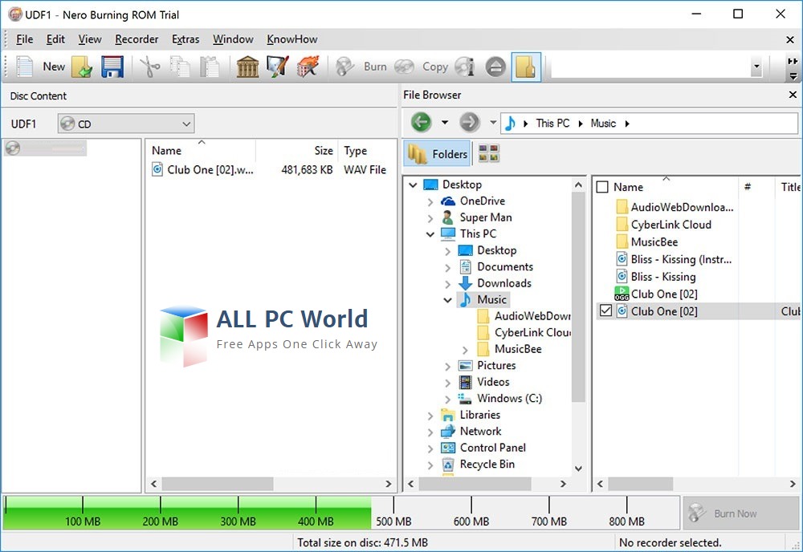803x552 pixels.
Task: Click the Burn Now button
Action: [x=740, y=513]
